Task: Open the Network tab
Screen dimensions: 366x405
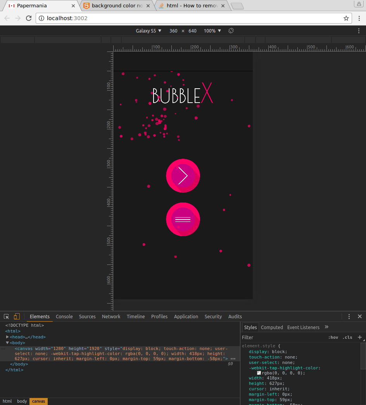Action: point(111,316)
